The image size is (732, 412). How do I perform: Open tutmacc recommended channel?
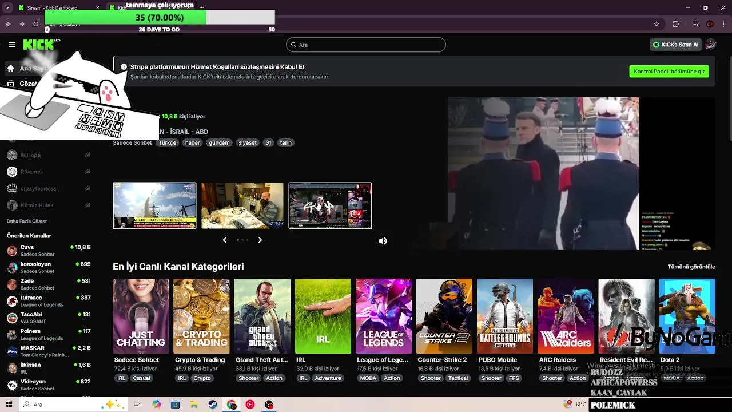49,301
